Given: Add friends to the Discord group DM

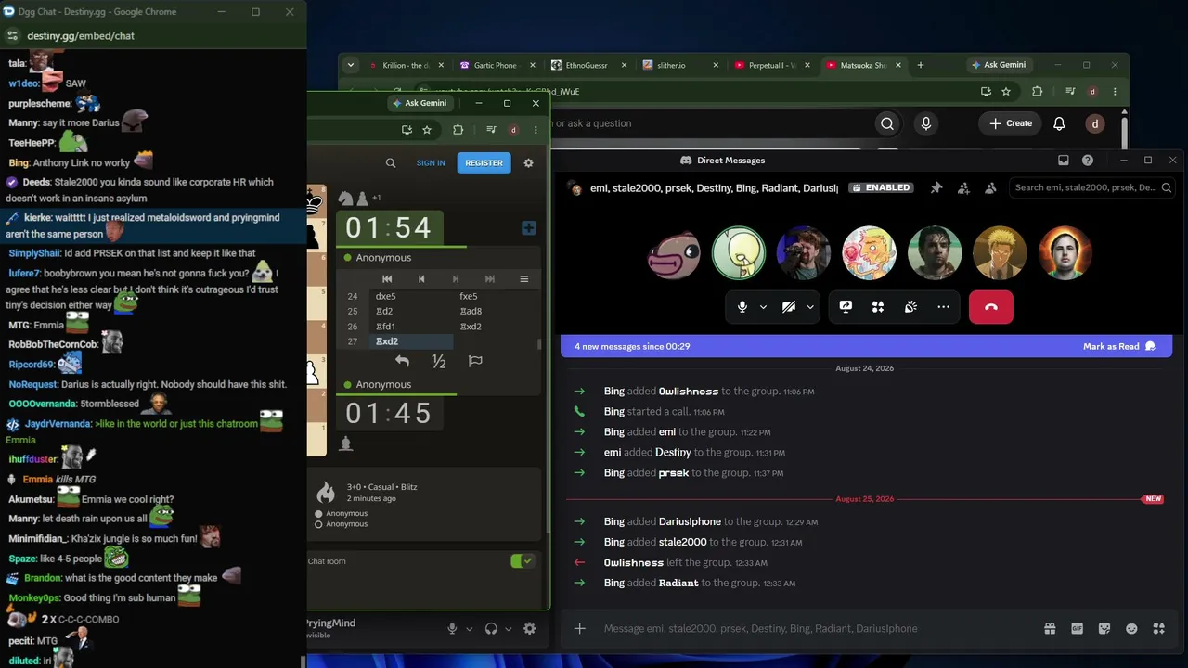Looking at the screenshot, I should 963,187.
